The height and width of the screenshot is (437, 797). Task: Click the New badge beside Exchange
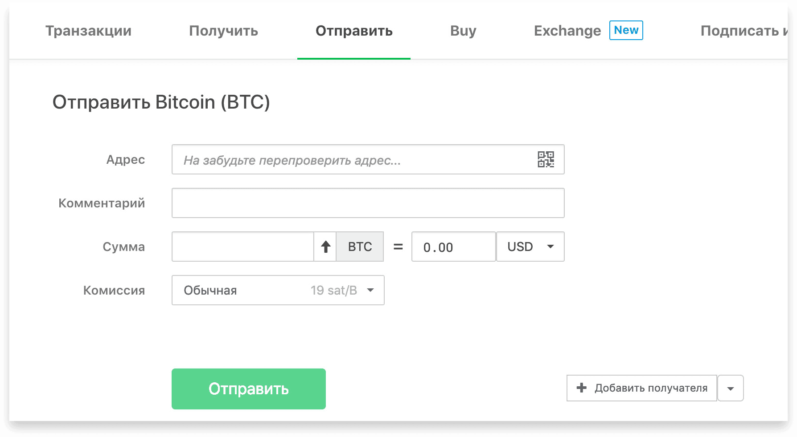pos(626,30)
